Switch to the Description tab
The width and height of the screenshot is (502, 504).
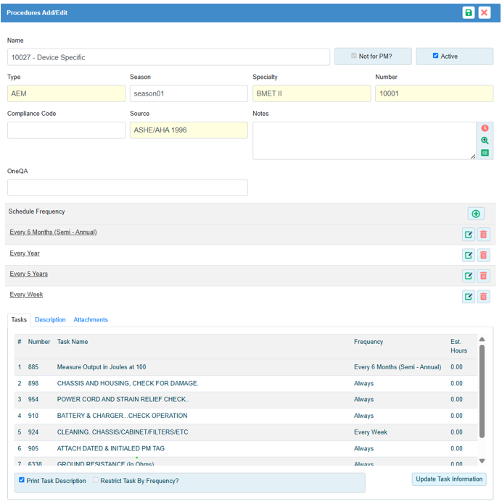50,320
